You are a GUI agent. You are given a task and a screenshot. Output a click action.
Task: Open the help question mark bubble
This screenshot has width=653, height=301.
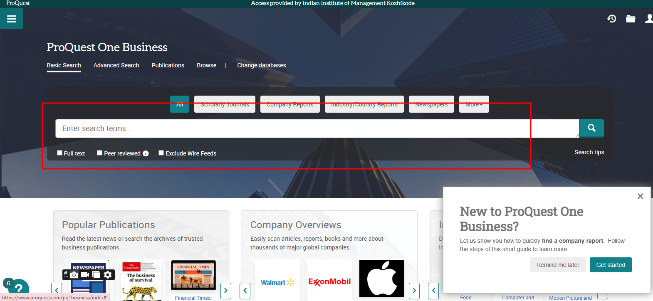click(18, 288)
